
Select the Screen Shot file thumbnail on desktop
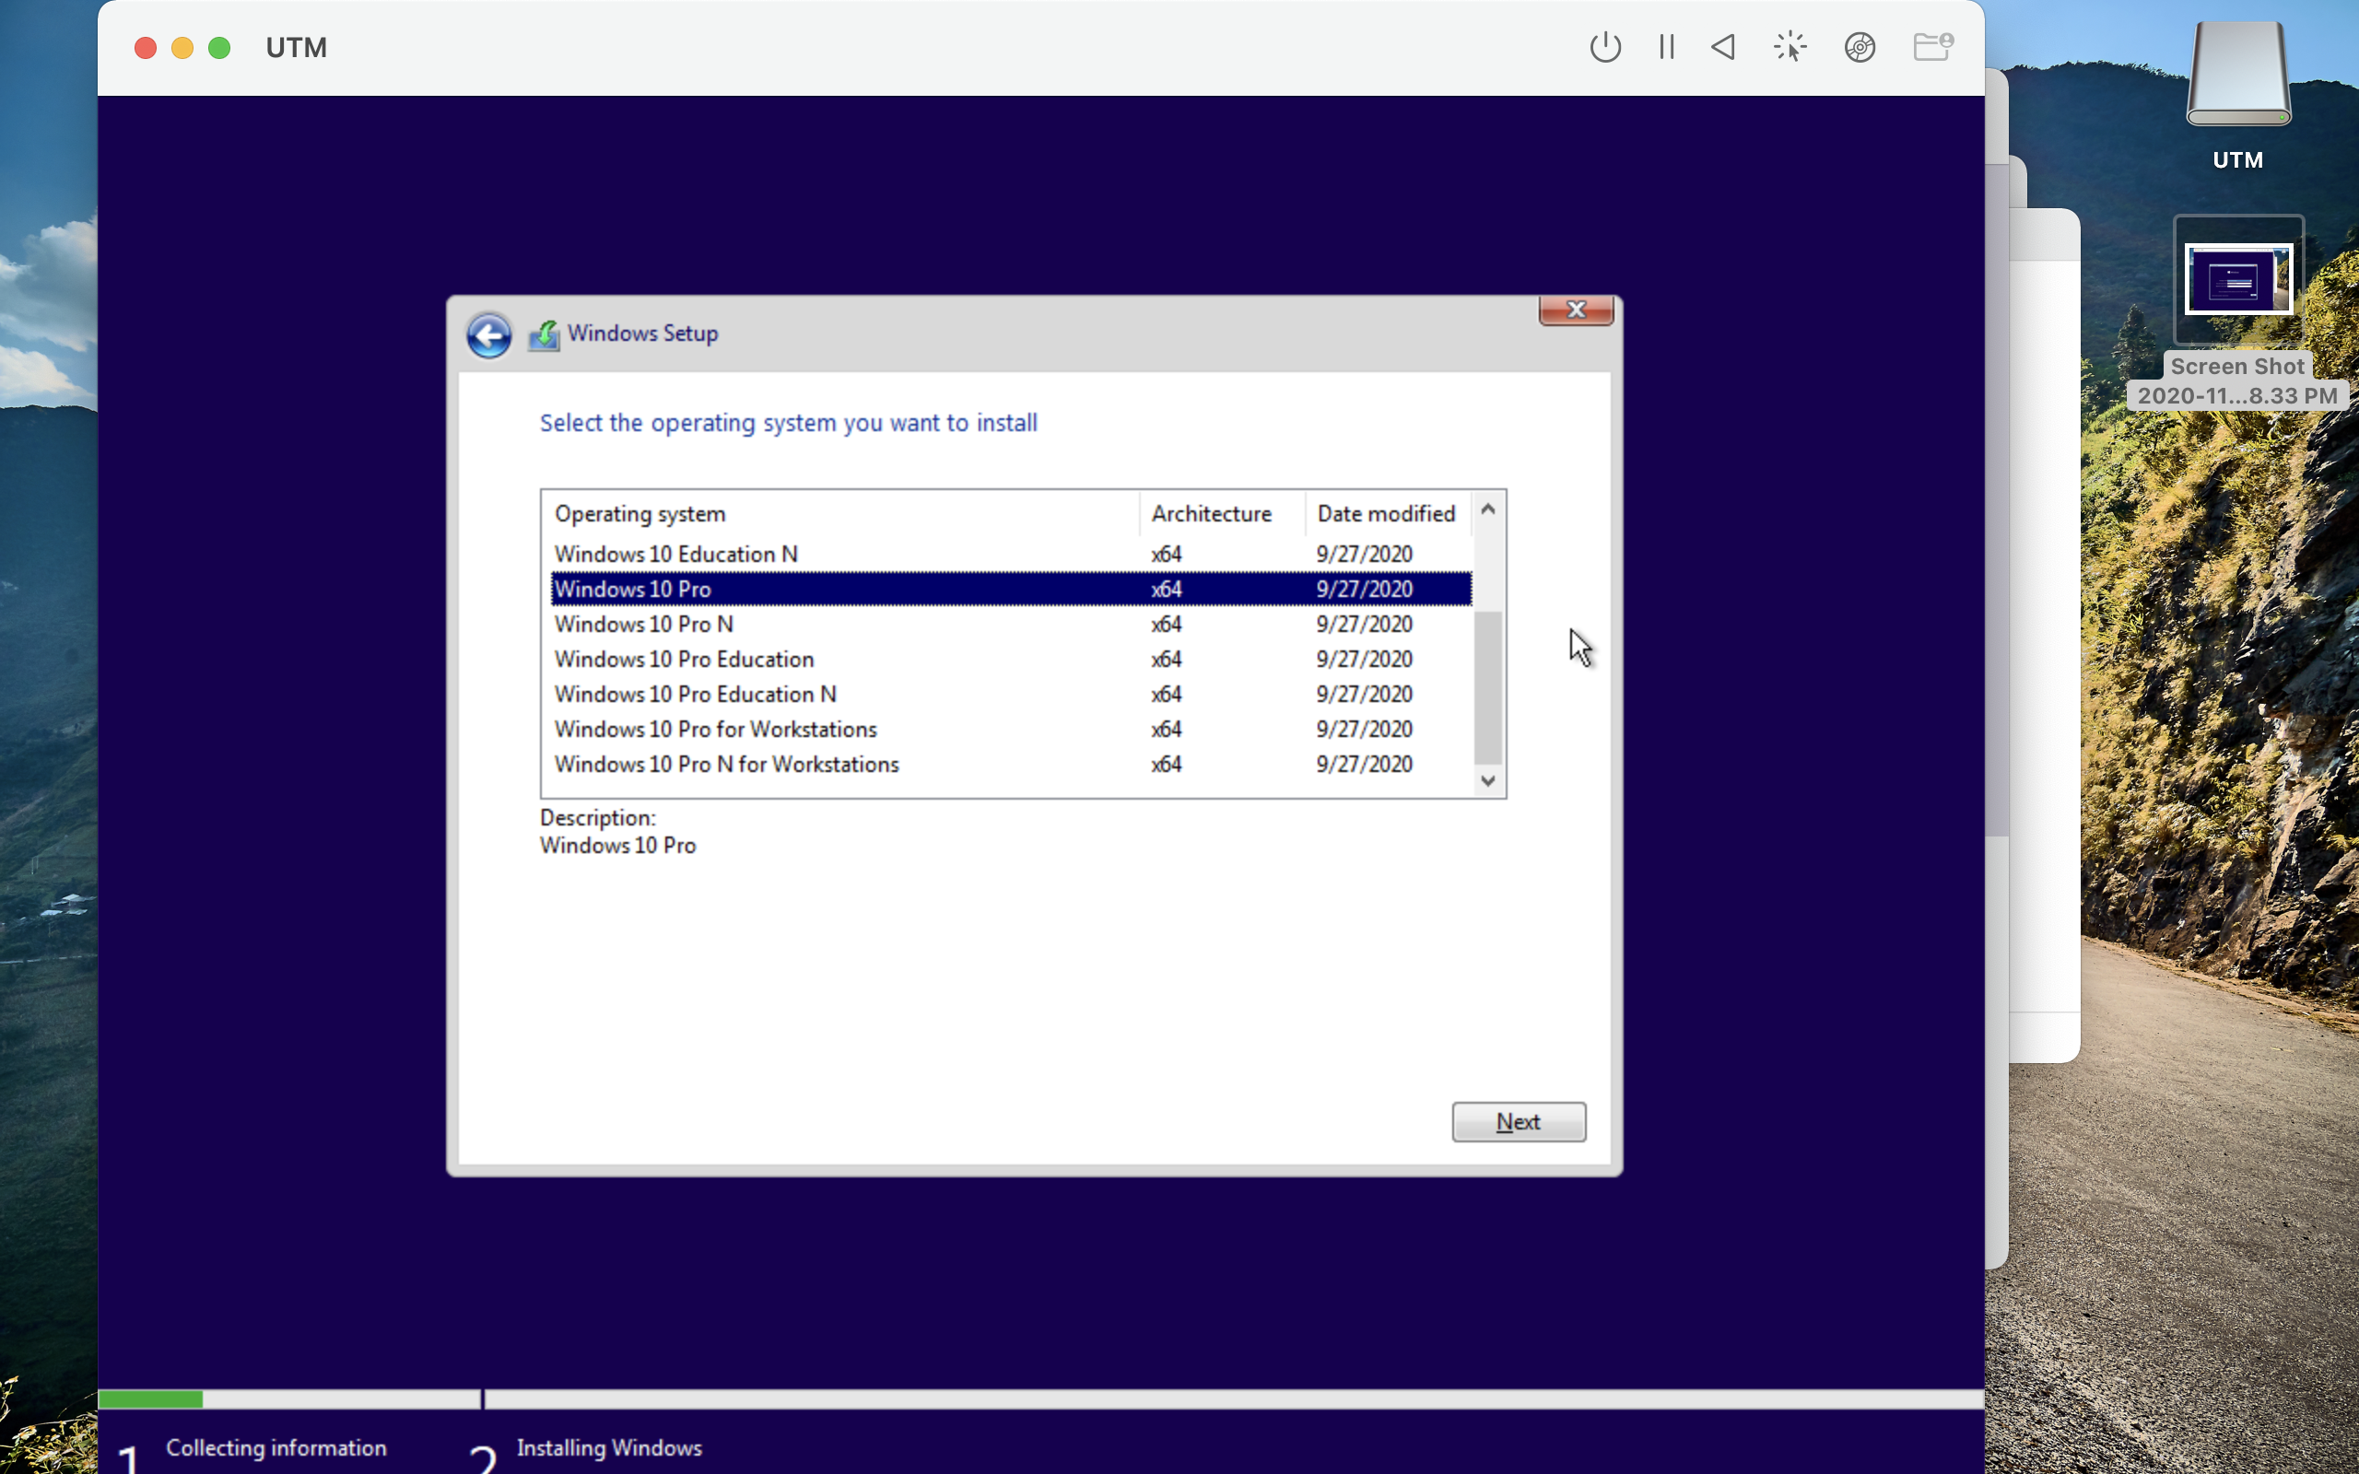[2238, 279]
